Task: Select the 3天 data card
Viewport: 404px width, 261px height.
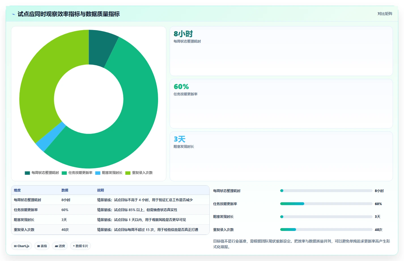Action: point(281,156)
